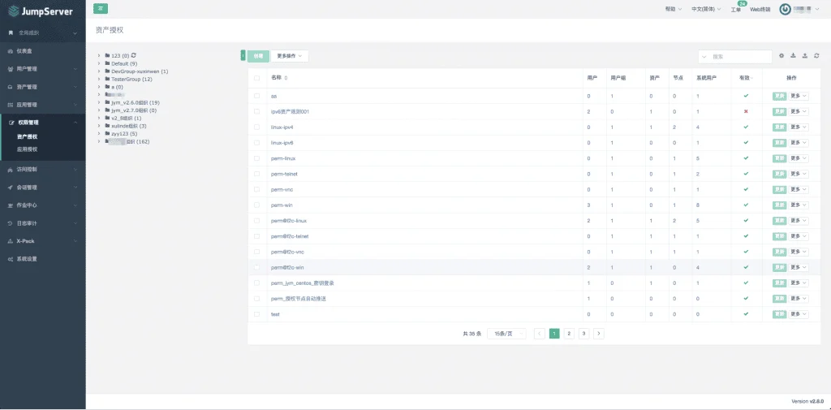831x410 pixels.
Task: Open the 工单 tickets with badge 24
Action: pyautogui.click(x=736, y=9)
